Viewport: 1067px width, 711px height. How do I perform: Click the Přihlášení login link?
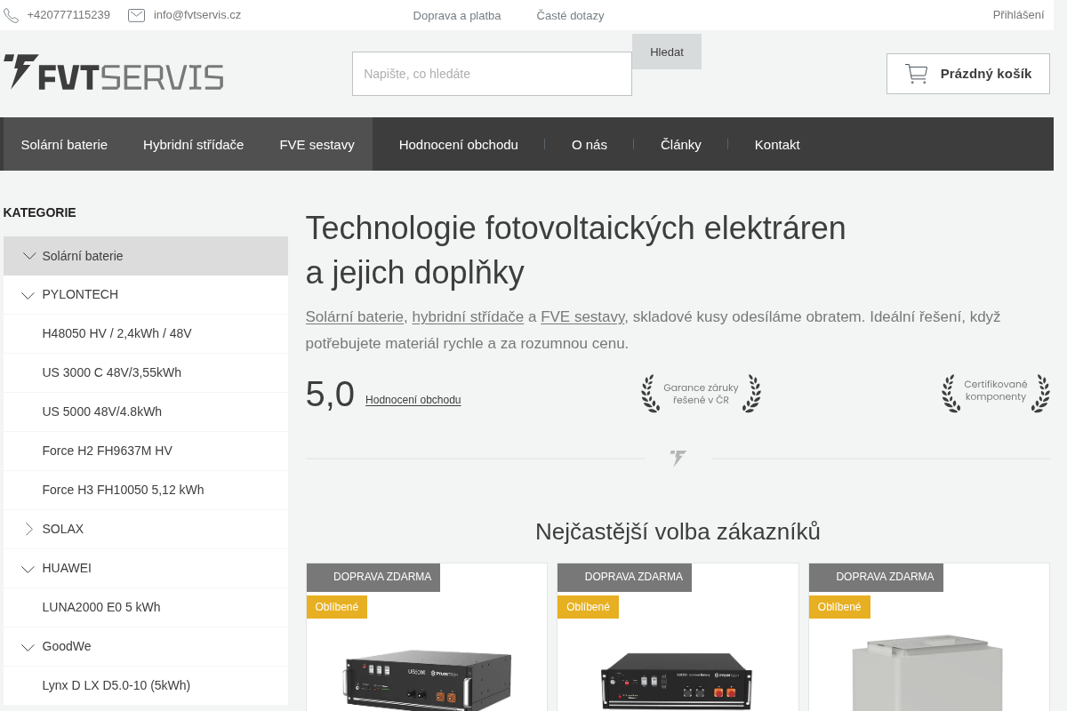1018,14
